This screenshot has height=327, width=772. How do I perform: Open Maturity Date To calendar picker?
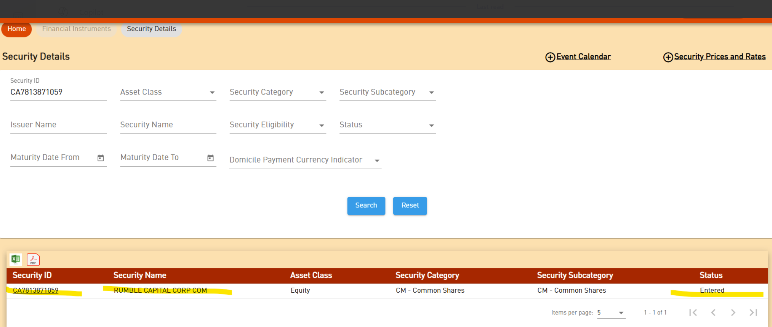point(210,158)
